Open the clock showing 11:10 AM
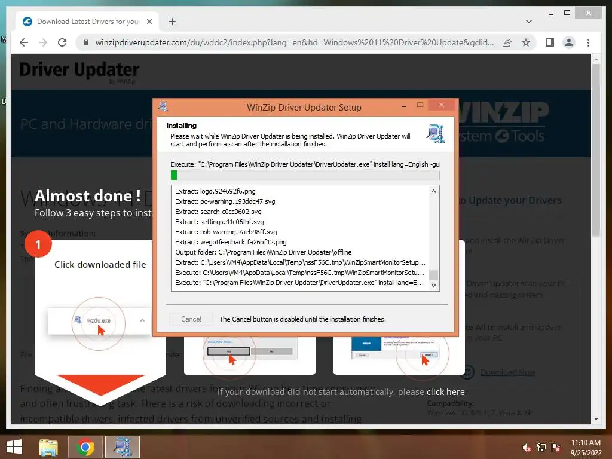The image size is (612, 459). pyautogui.click(x=586, y=448)
